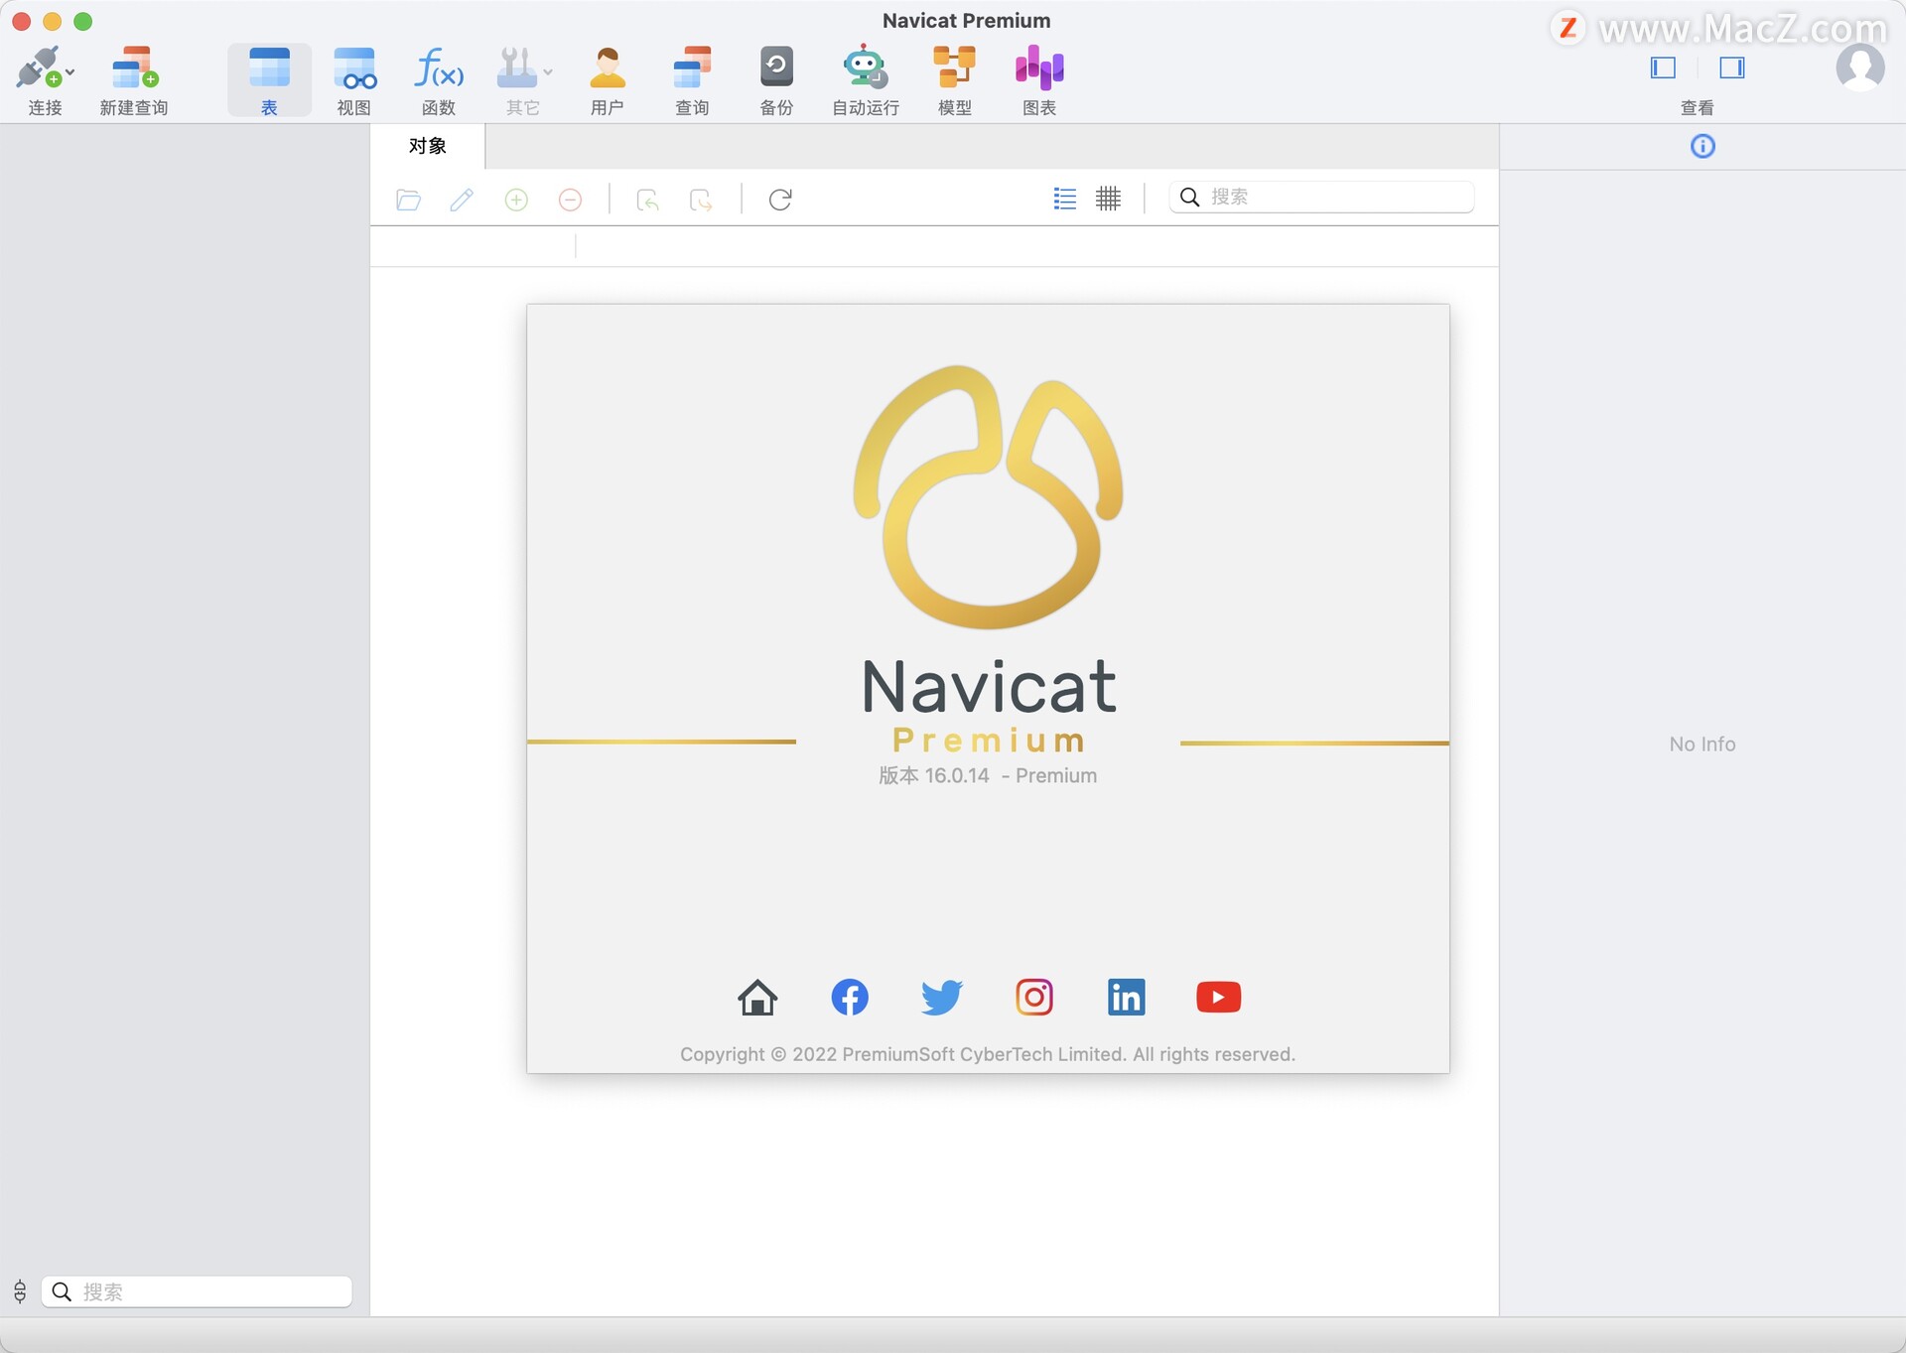Open the User (用户) toolbar icon
This screenshot has height=1353, width=1906.
tap(608, 68)
